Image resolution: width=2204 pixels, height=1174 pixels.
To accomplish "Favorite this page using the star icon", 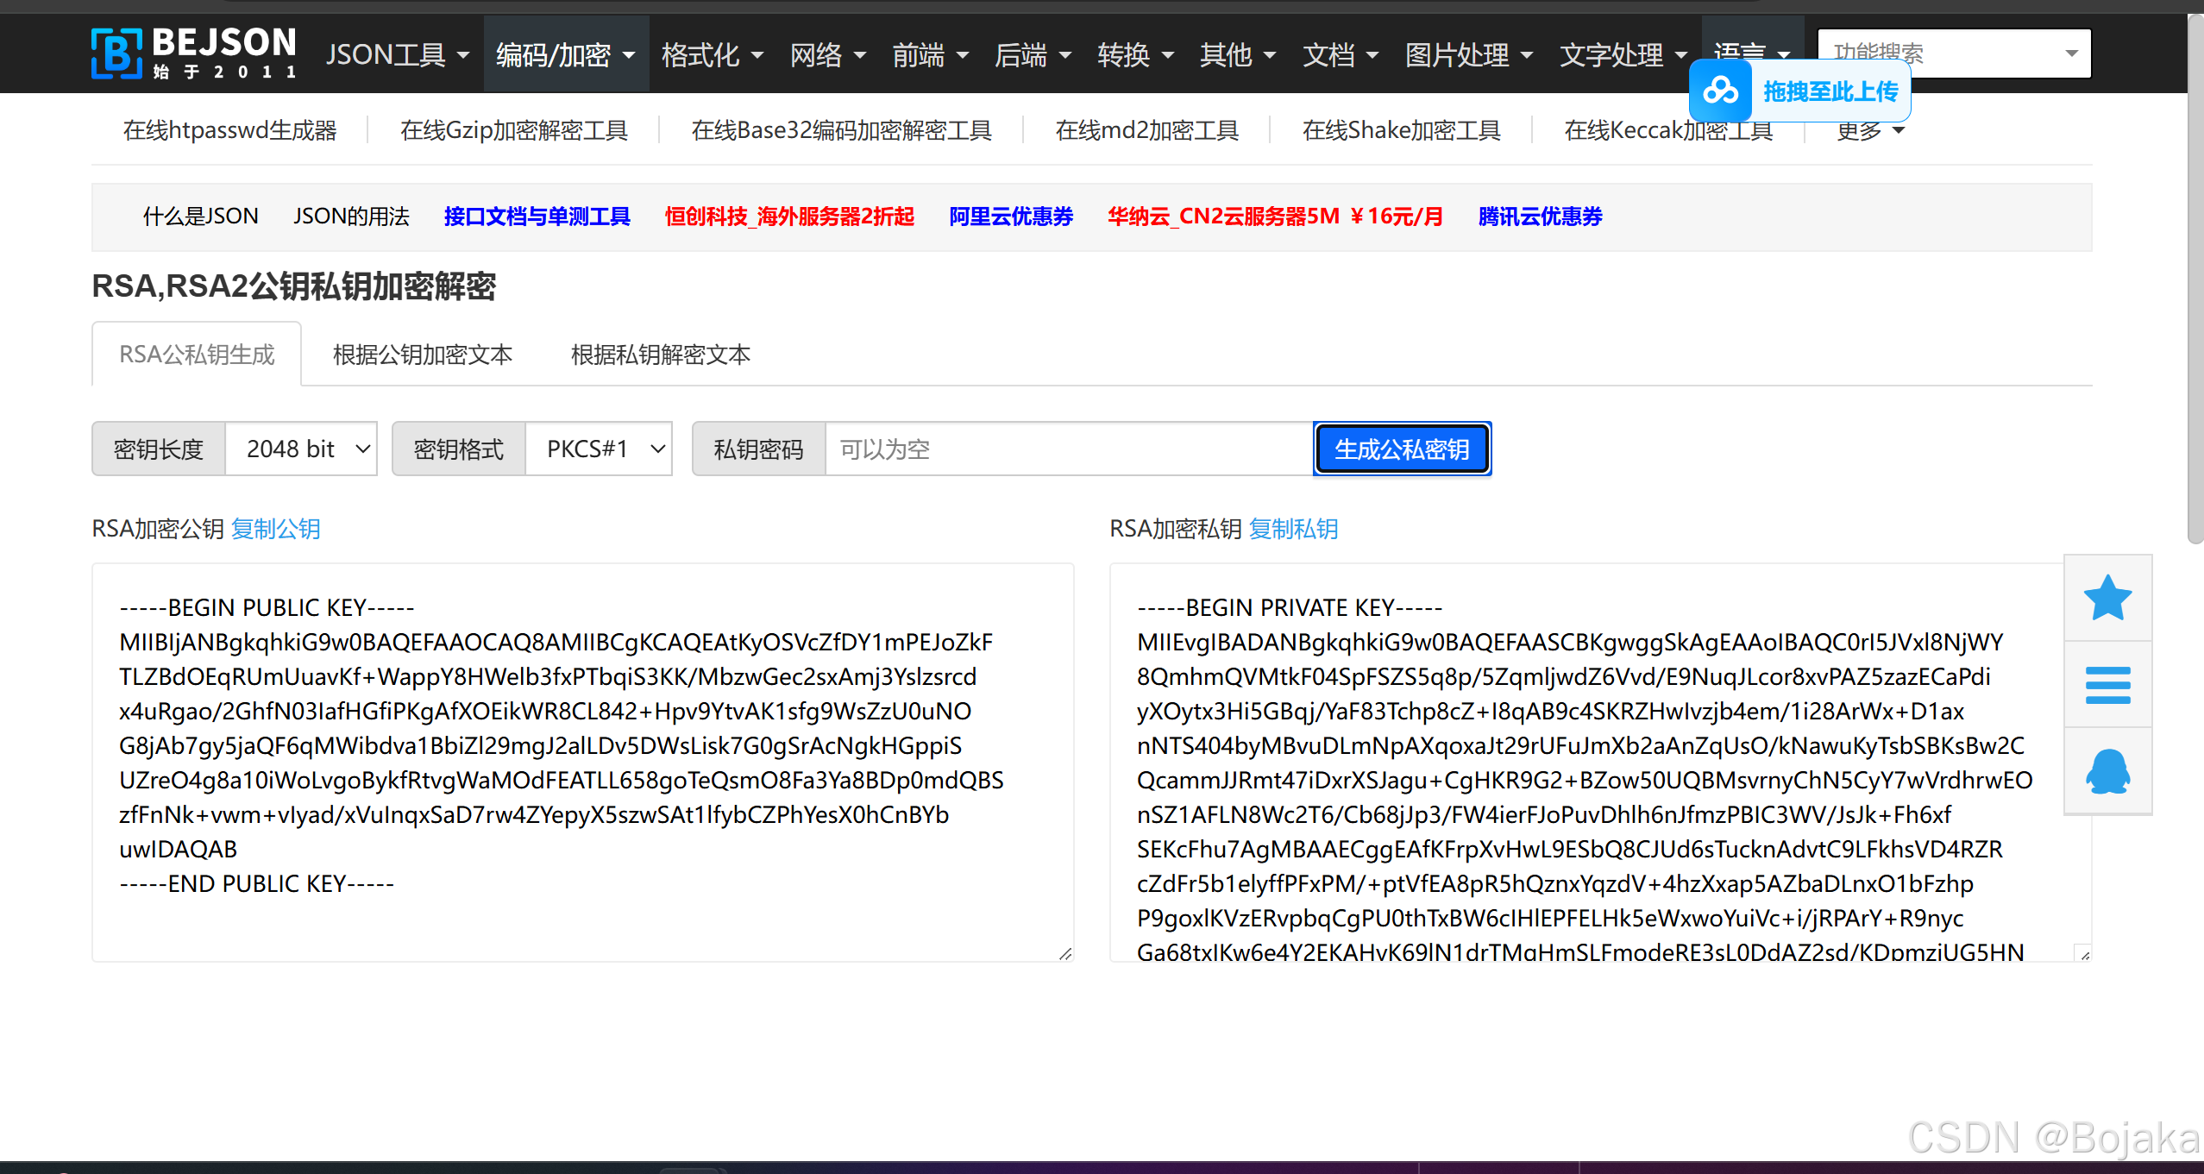I will click(2107, 597).
